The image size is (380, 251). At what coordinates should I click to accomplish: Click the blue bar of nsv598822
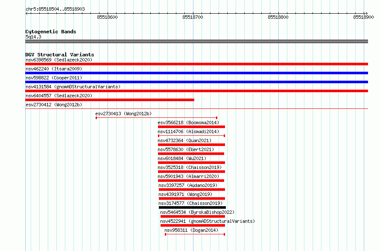click(x=196, y=82)
